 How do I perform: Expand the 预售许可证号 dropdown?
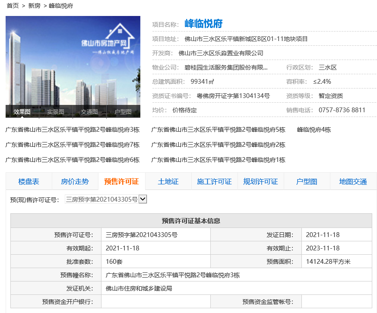tap(143, 199)
